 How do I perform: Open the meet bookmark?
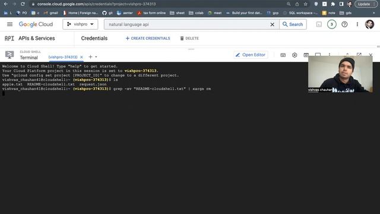point(215,13)
